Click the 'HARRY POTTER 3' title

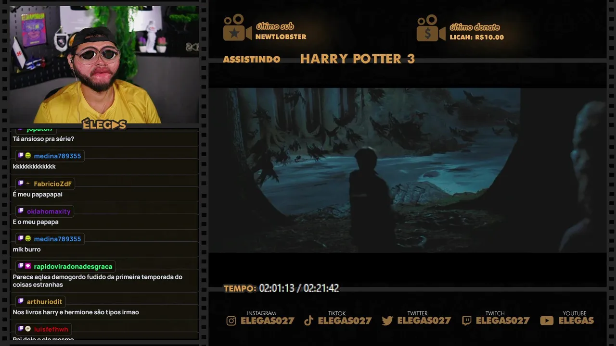coord(358,59)
